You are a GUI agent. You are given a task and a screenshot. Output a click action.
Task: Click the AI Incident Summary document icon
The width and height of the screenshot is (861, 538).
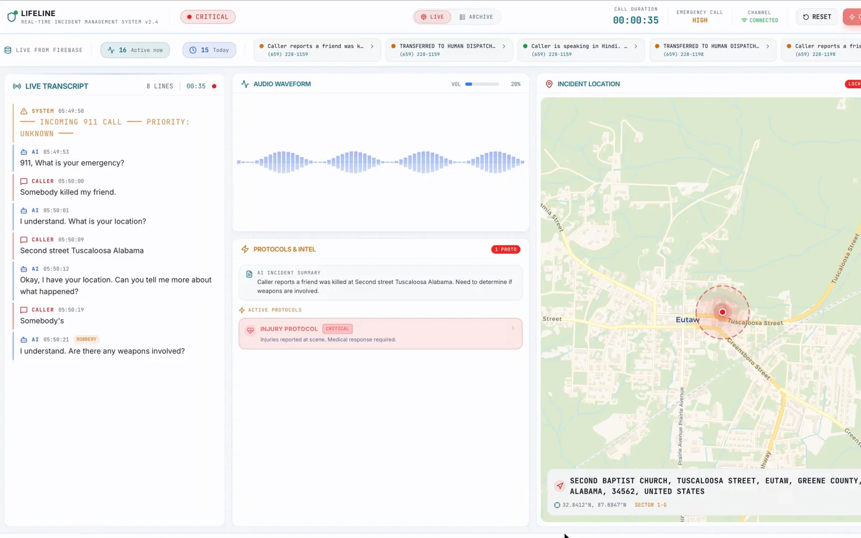click(x=249, y=274)
